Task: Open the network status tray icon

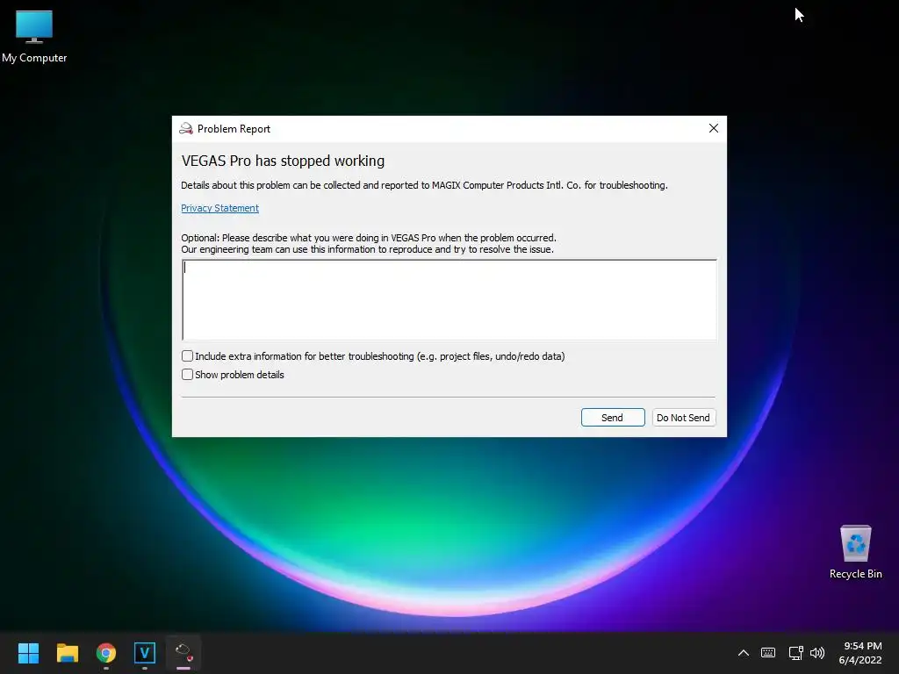Action: coord(795,653)
